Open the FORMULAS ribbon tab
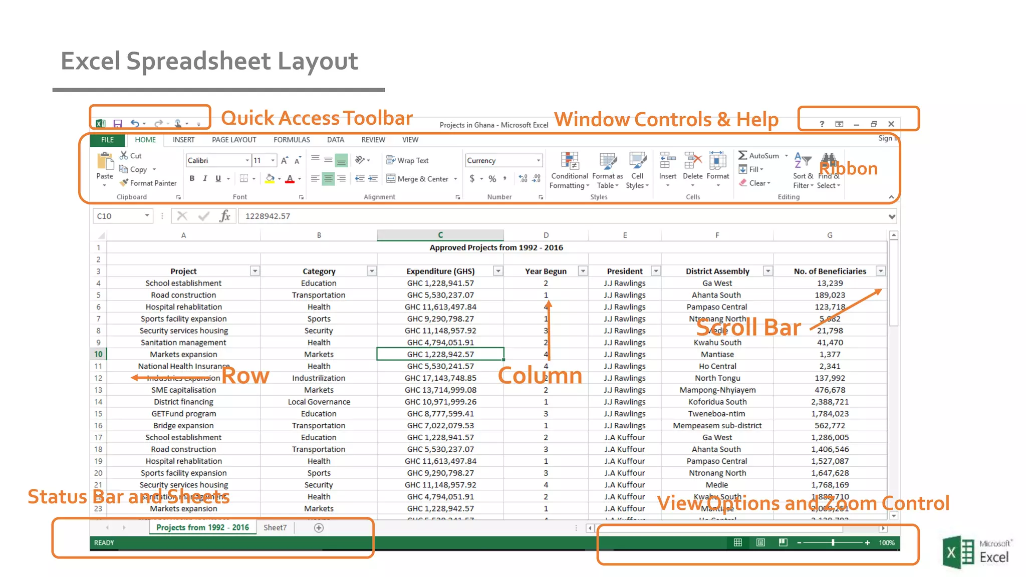1026x577 pixels. [x=292, y=140]
